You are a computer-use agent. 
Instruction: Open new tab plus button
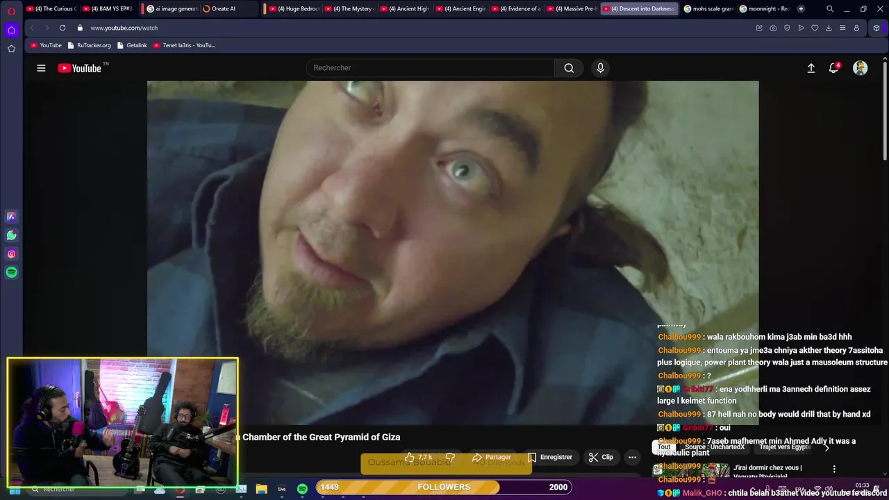(x=801, y=9)
